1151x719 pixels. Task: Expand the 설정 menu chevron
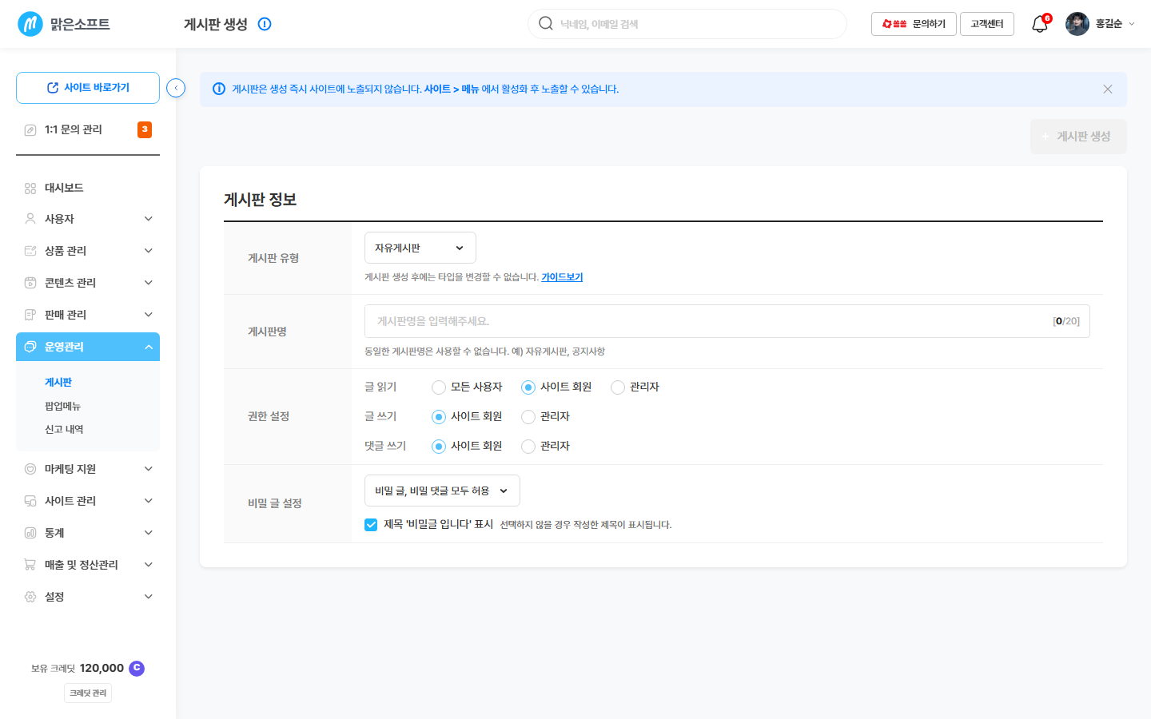click(x=149, y=597)
